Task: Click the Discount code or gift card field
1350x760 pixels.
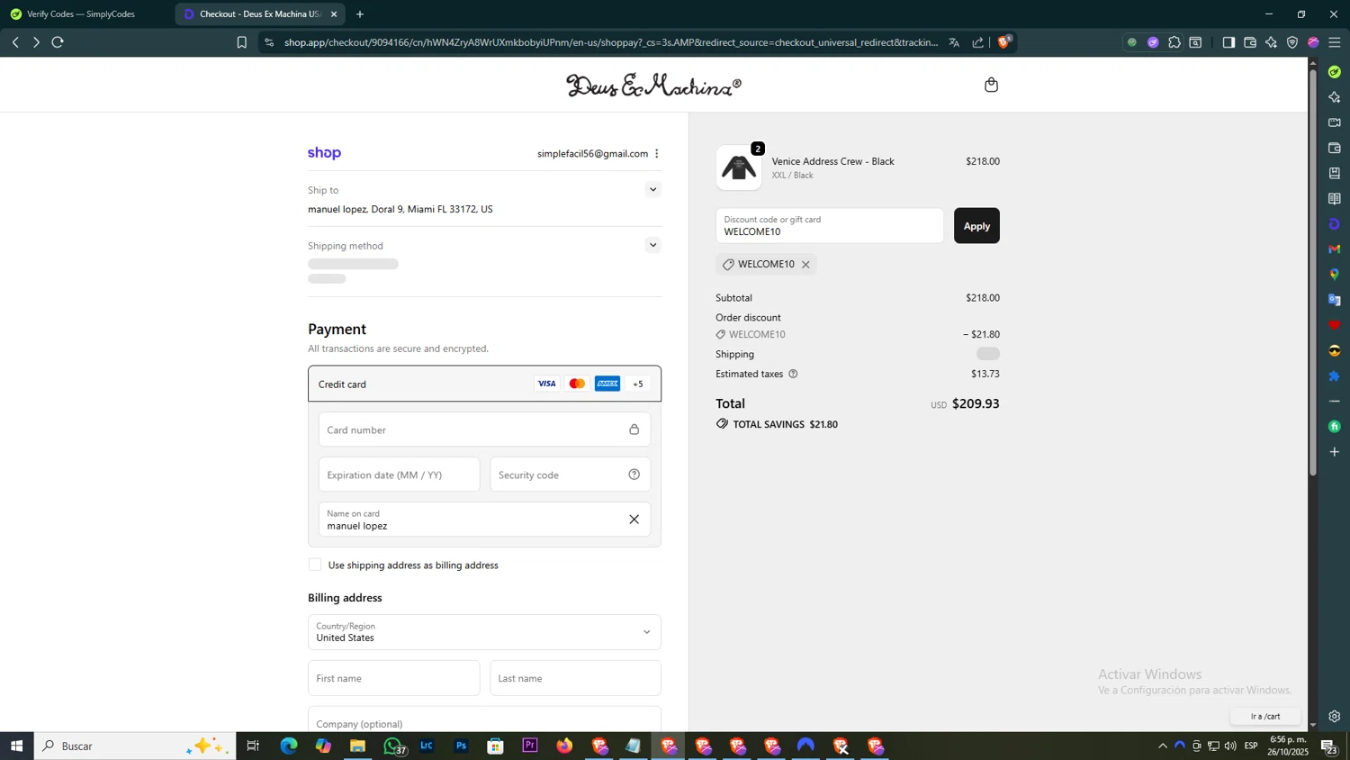Action: pos(829,226)
